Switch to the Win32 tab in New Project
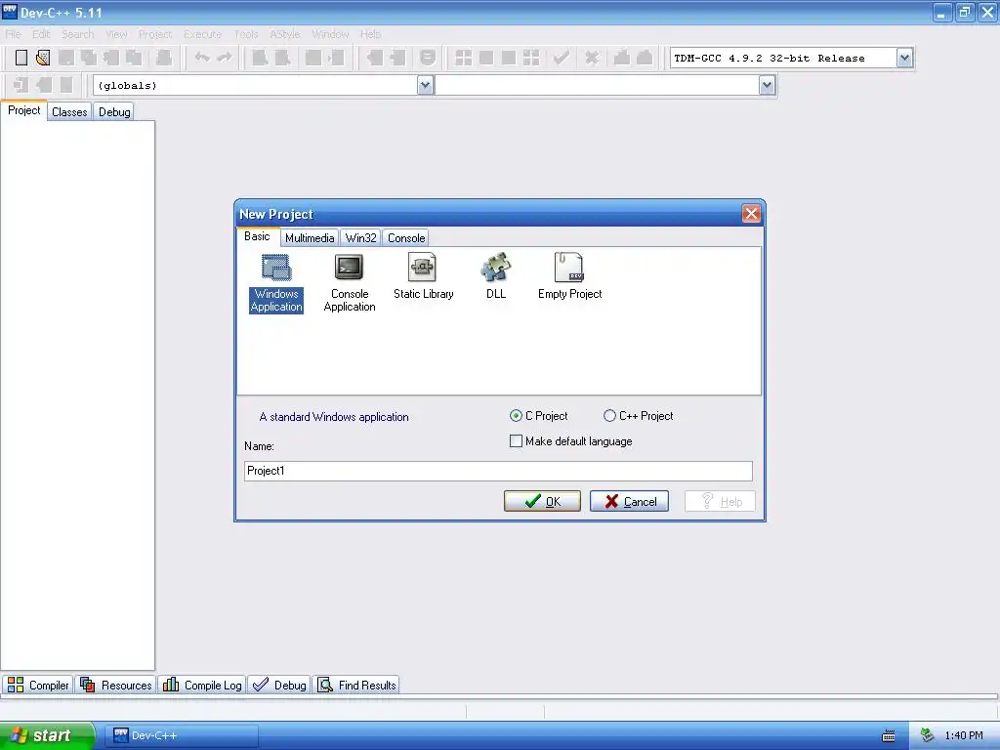 click(360, 238)
